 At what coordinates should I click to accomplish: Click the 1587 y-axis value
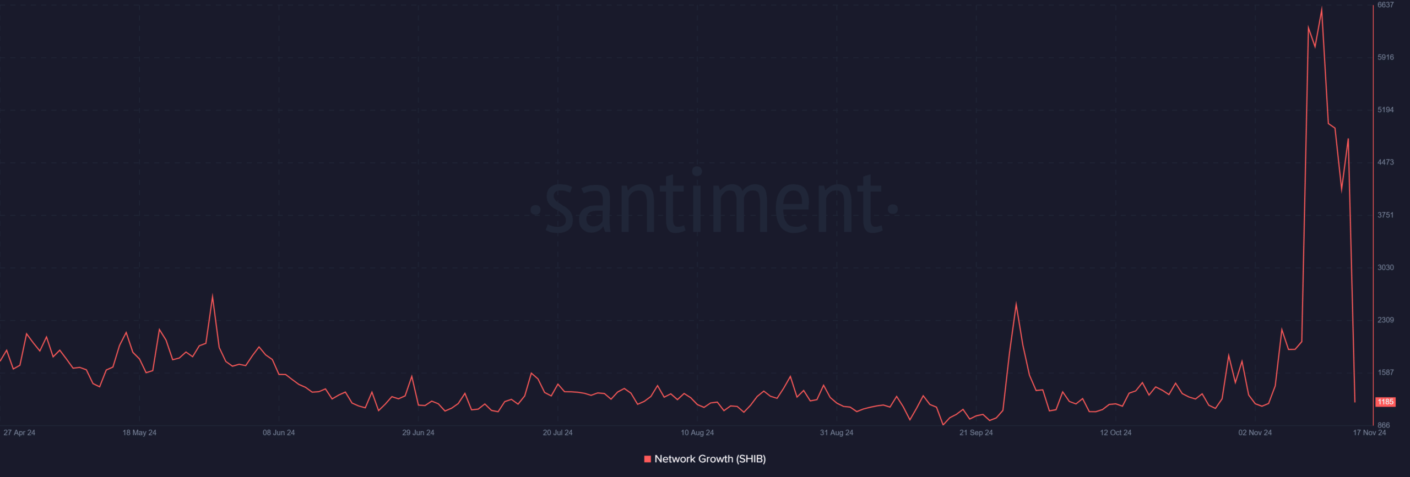1386,372
